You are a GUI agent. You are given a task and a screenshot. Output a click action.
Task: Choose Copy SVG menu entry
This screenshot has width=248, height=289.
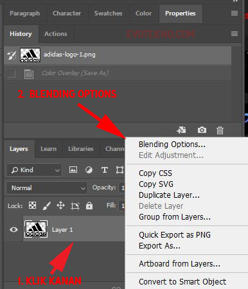156,184
